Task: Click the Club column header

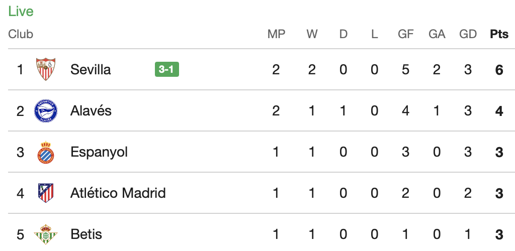Action: click(21, 34)
